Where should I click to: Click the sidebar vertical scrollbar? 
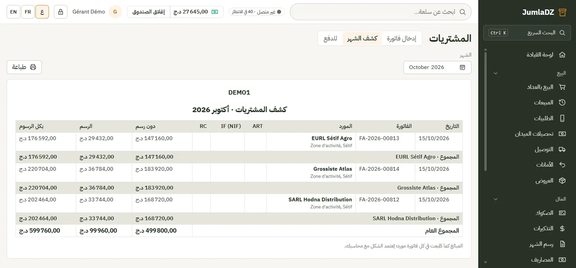click(485, 111)
